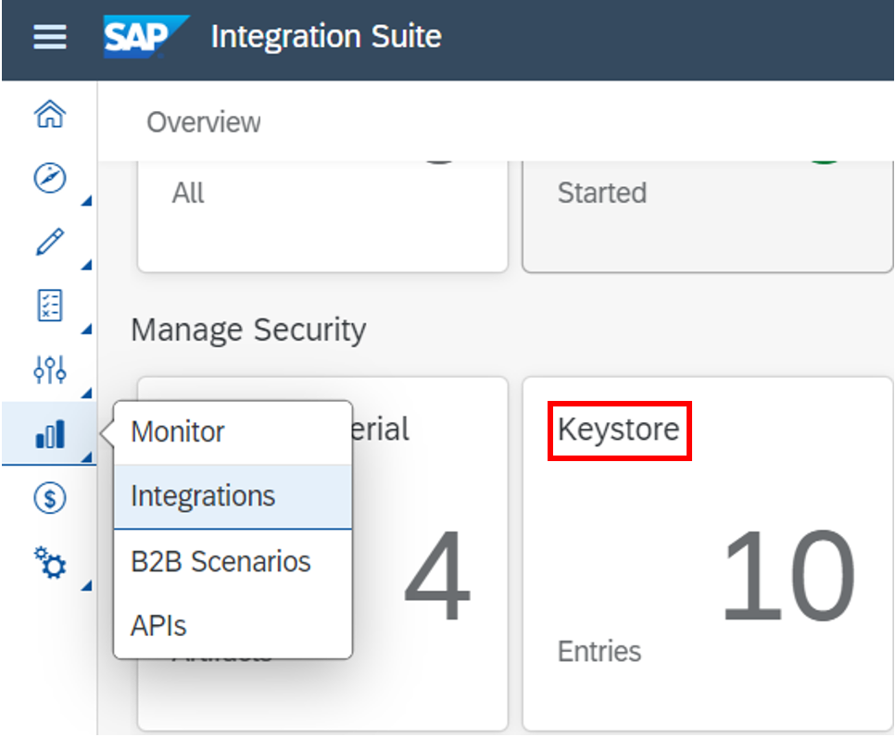Select APIs in the Monitor flyout

point(158,626)
